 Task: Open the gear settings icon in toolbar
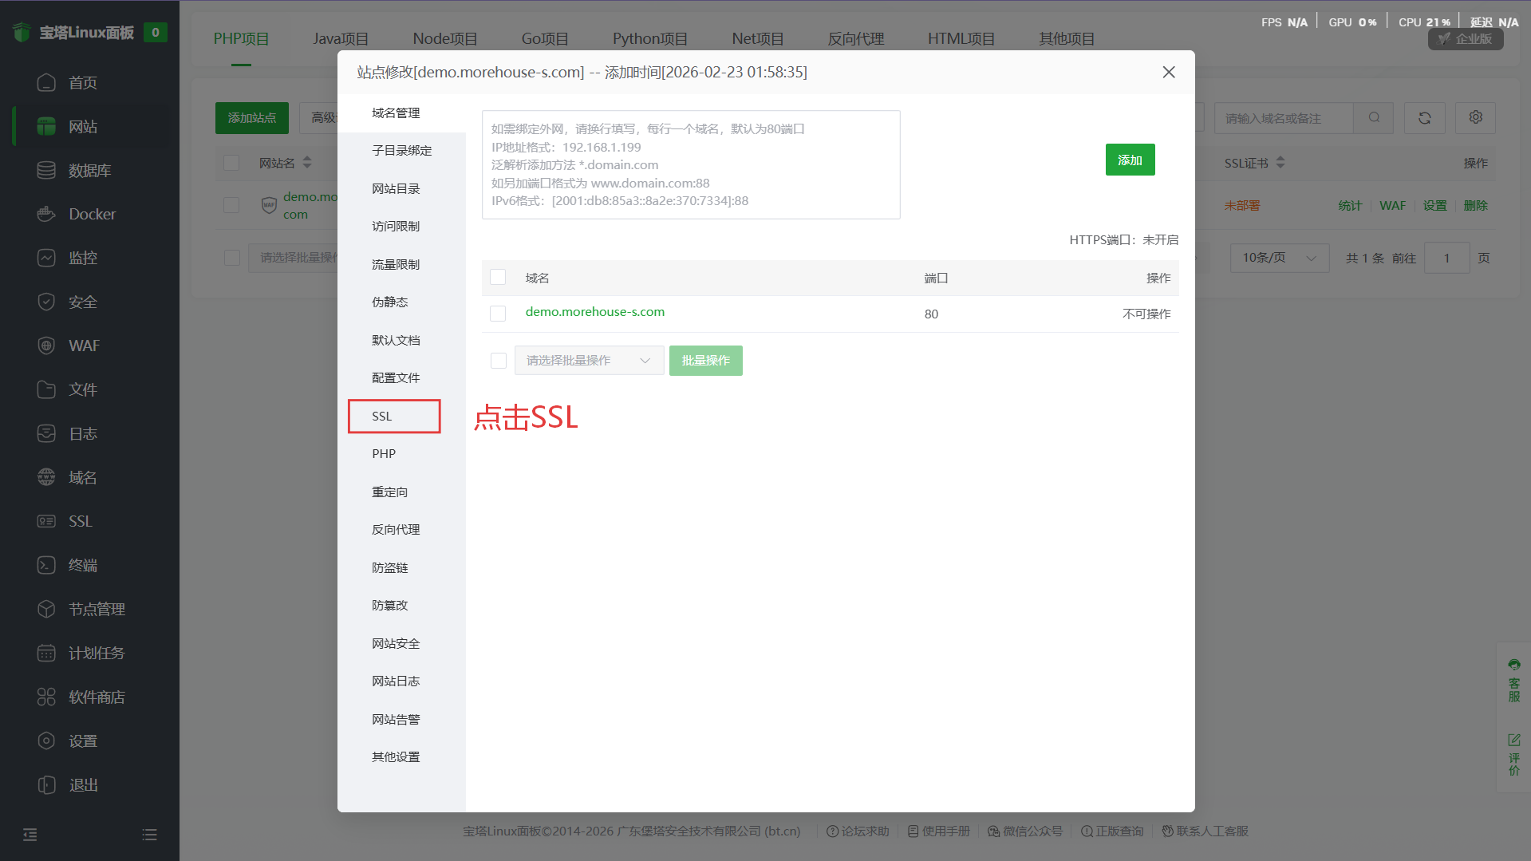(x=1475, y=117)
